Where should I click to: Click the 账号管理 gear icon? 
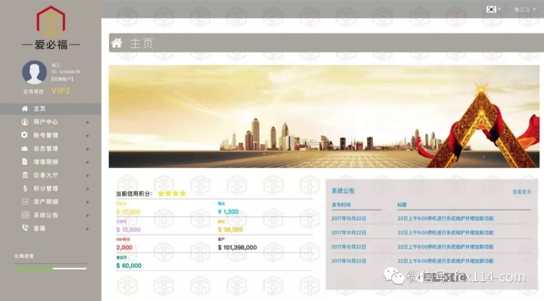[x=24, y=135]
